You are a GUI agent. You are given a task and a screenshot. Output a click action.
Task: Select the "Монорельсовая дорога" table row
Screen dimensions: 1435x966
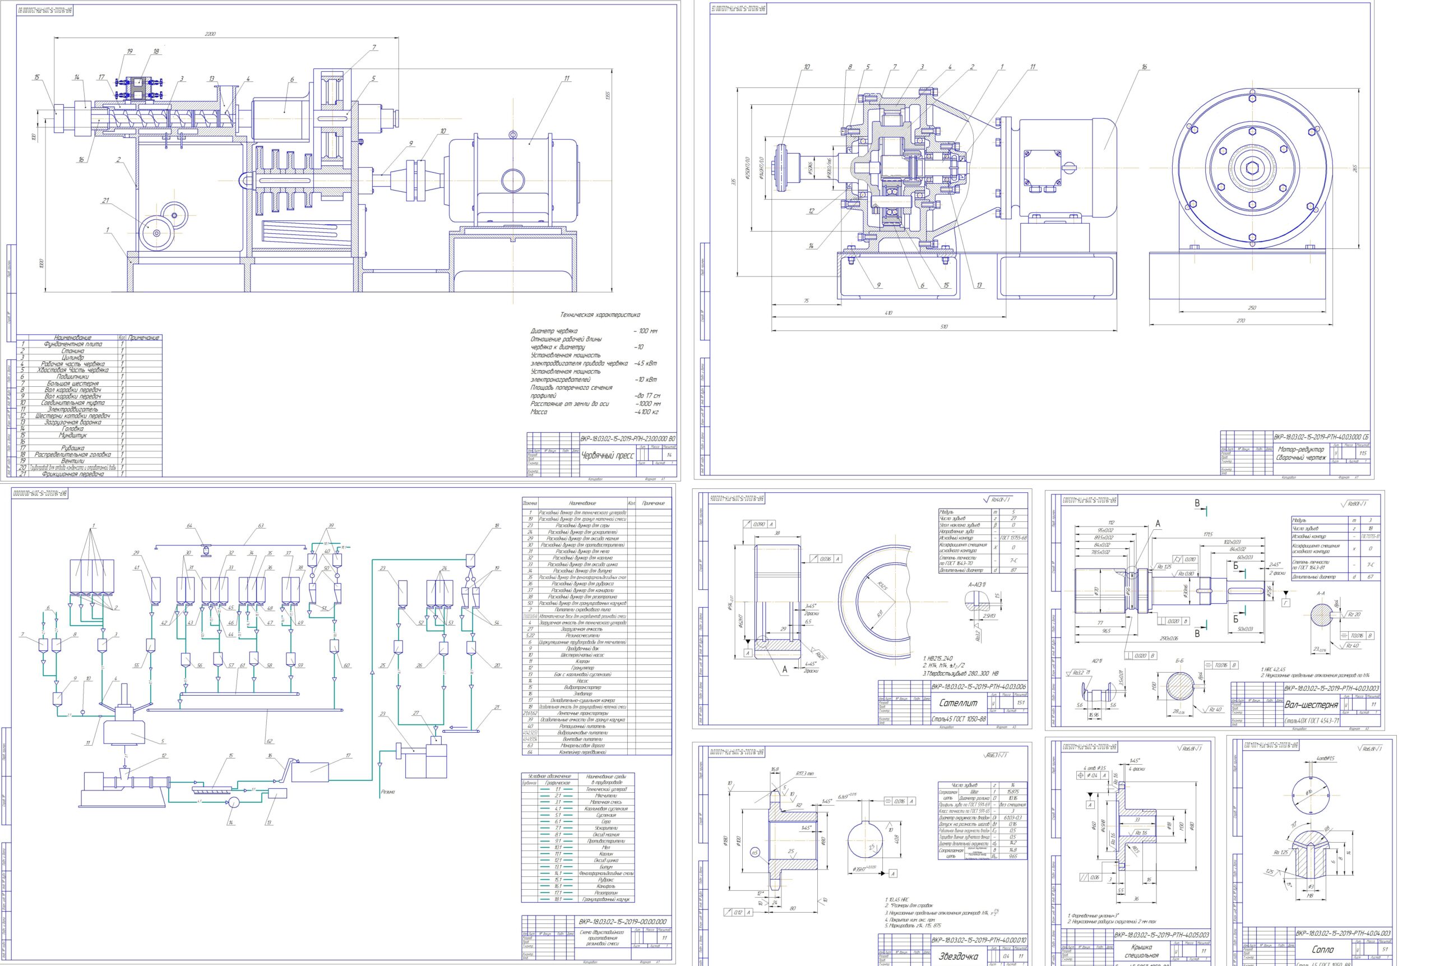pyautogui.click(x=596, y=746)
